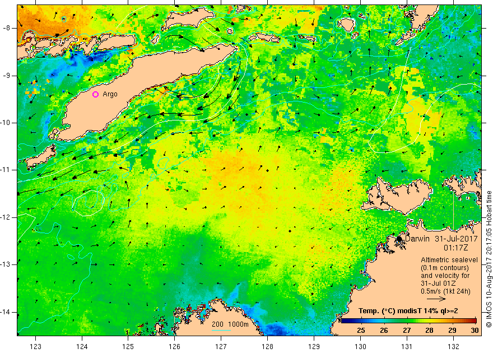Click the color bar value 27
The image size is (493, 353).
pos(407,330)
